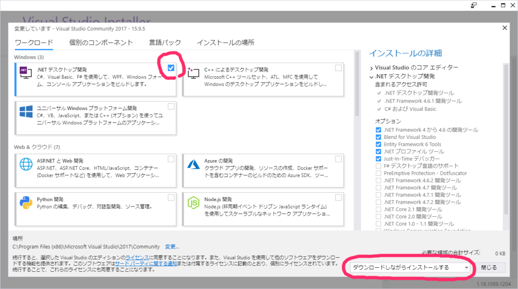Click the Windows (3) section heading
Viewport: 518px width, 289px height.
(x=29, y=57)
